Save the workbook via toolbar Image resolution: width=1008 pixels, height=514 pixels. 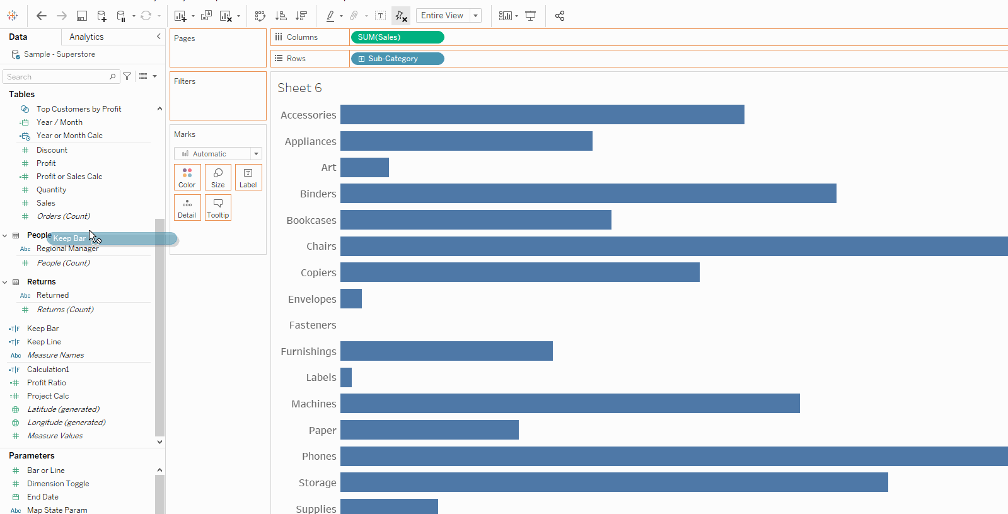[x=82, y=16]
